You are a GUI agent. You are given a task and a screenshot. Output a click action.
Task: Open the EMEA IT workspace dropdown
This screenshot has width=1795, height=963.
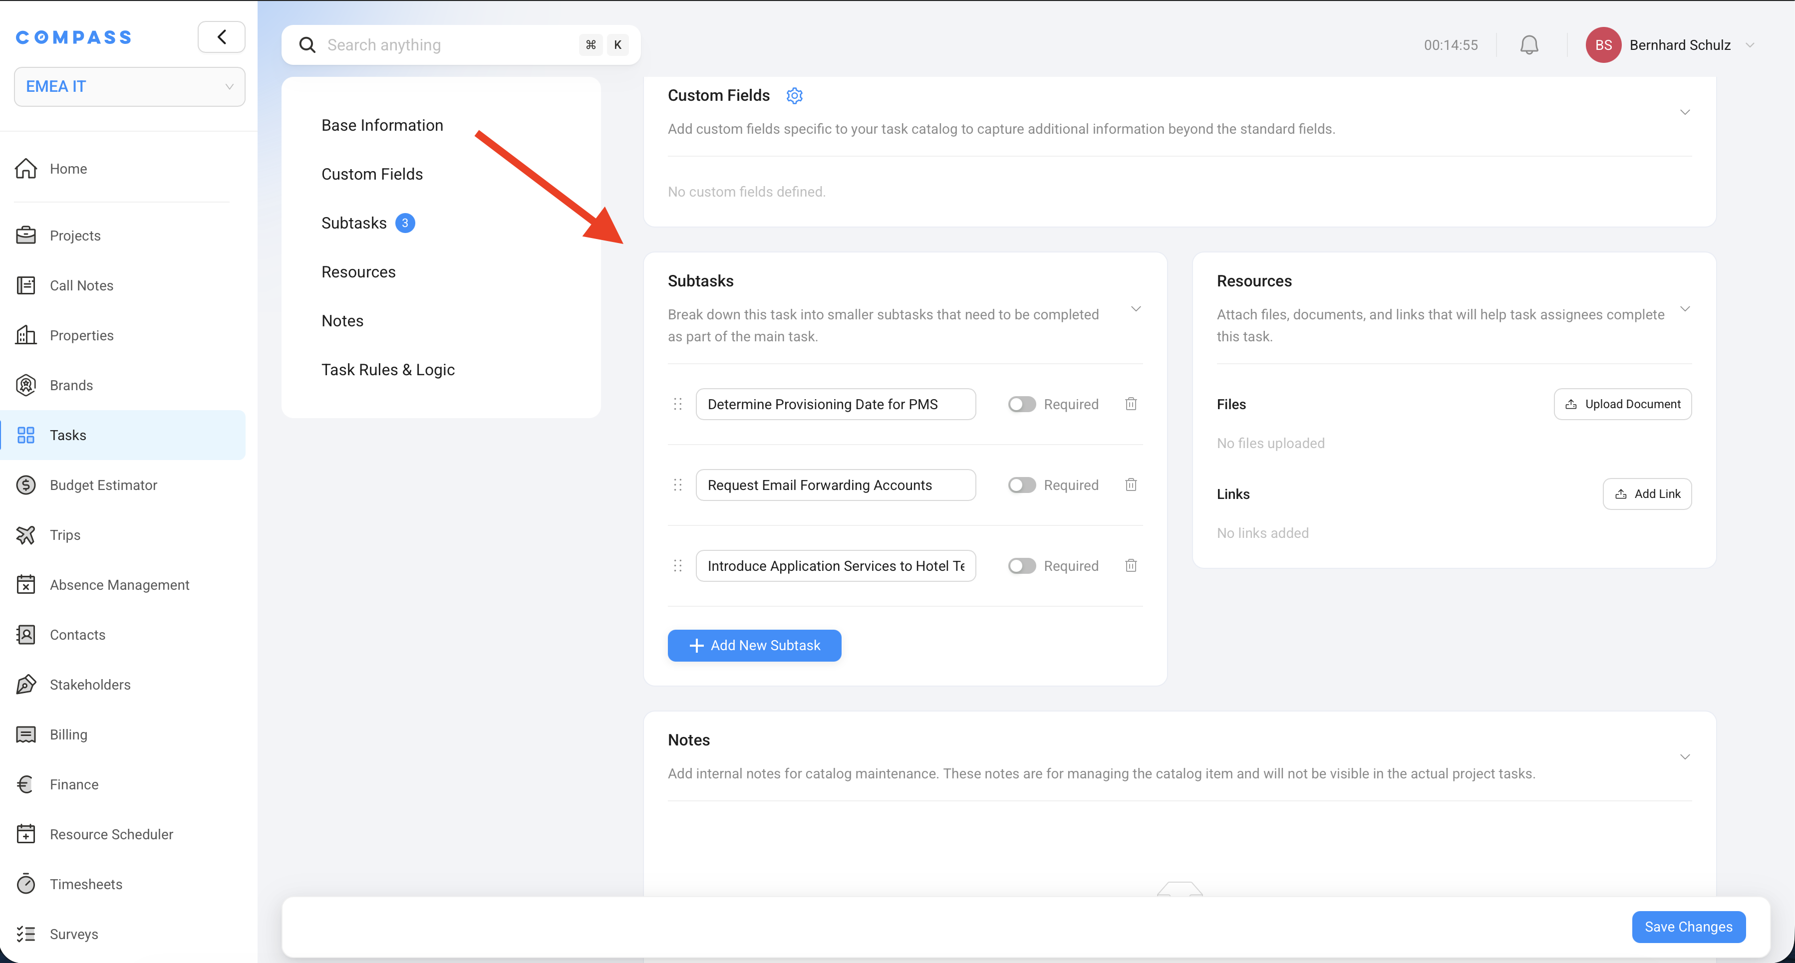(x=130, y=86)
